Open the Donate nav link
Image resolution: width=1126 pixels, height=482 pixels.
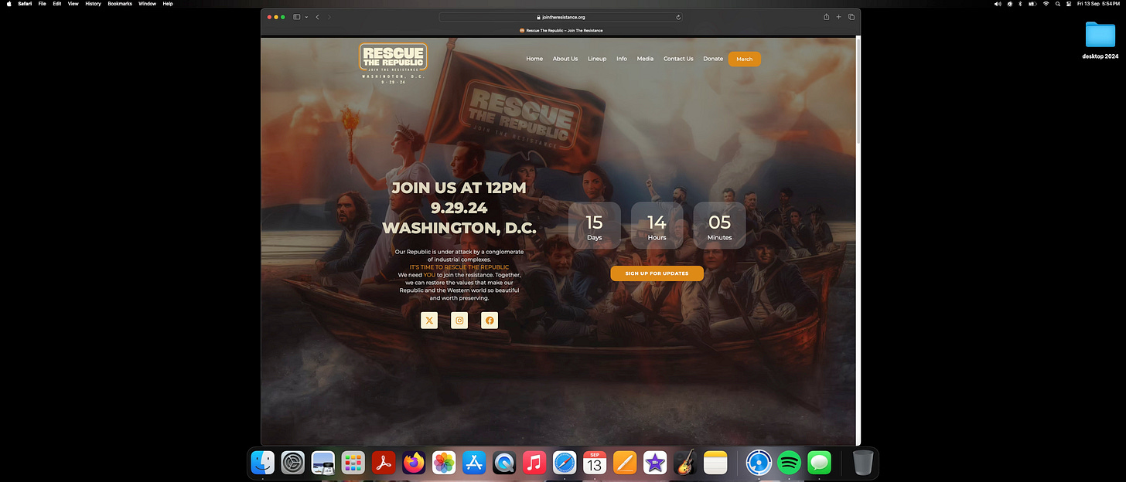click(x=713, y=59)
